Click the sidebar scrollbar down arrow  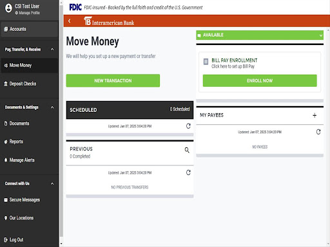tap(61, 244)
